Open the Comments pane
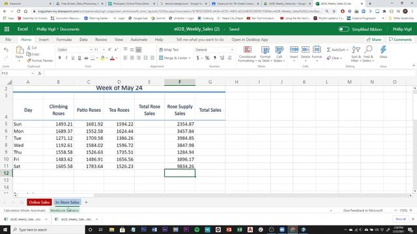 (x=400, y=40)
